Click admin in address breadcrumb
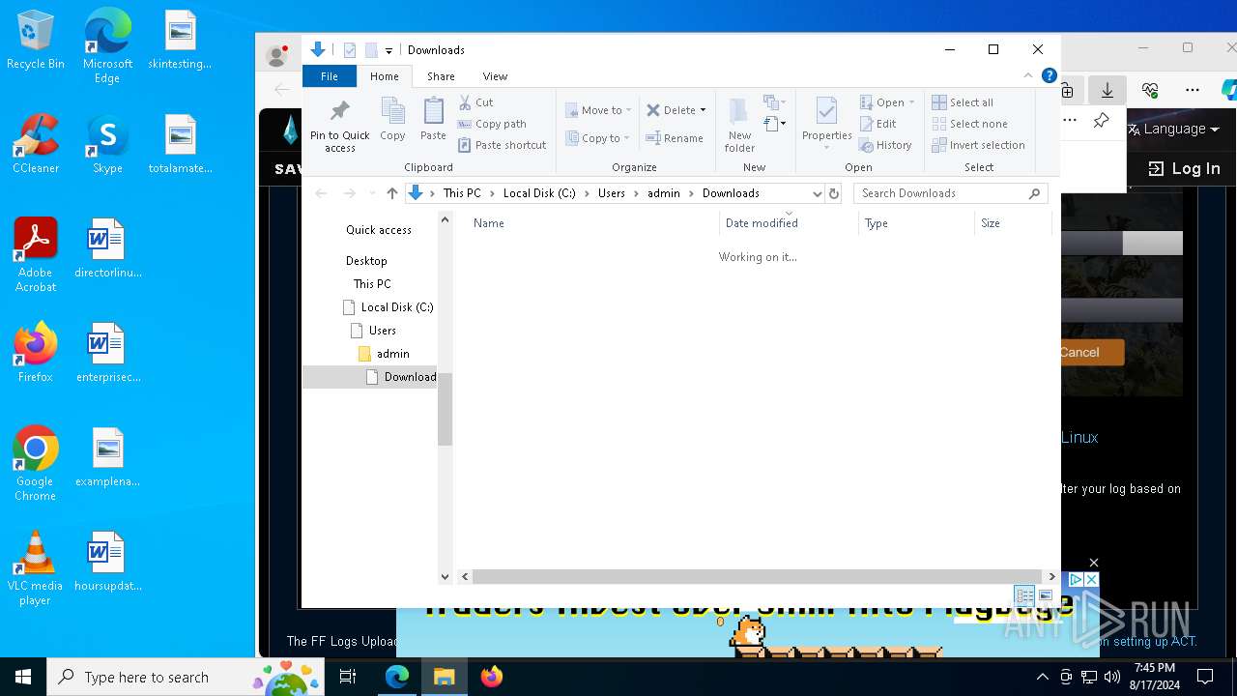This screenshot has height=696, width=1237. tap(664, 193)
